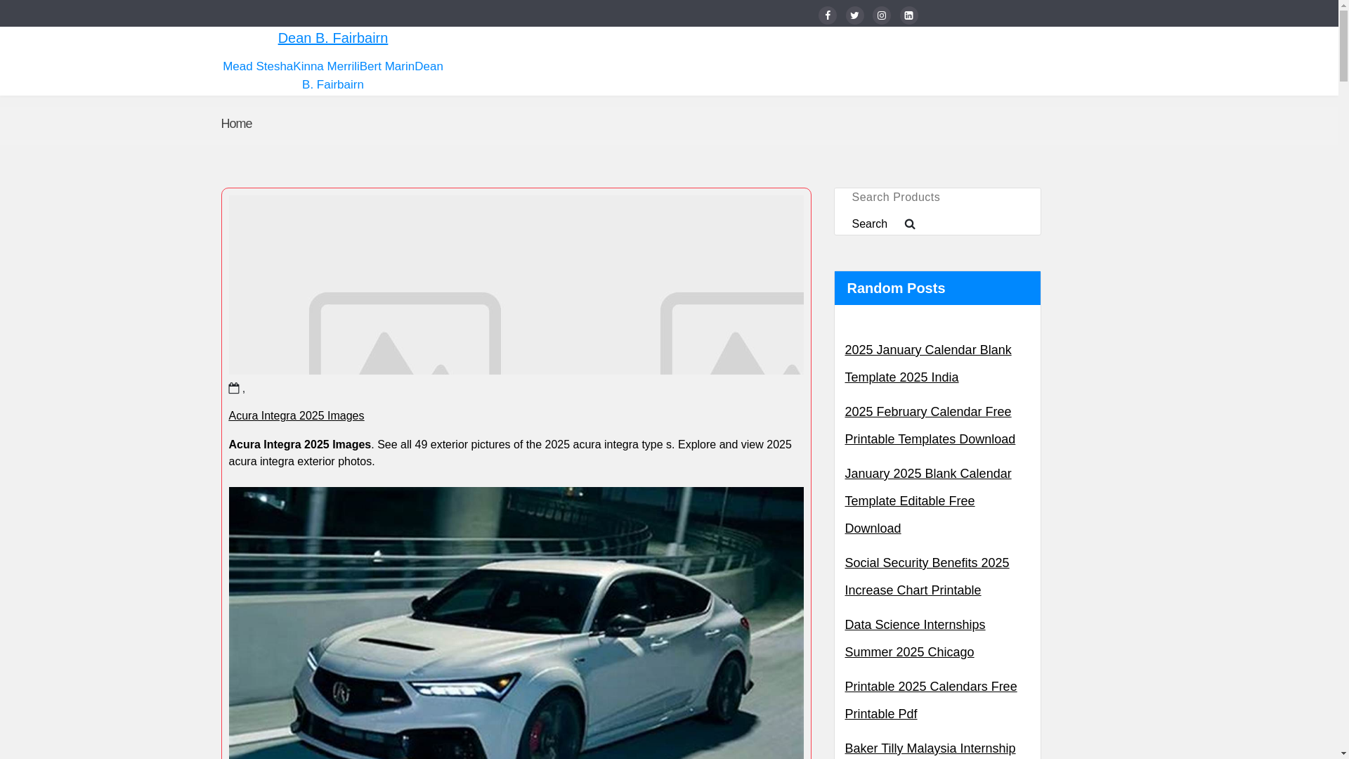This screenshot has height=759, width=1349.
Task: Open January 2025 Blank Calendar Template post
Action: [927, 501]
